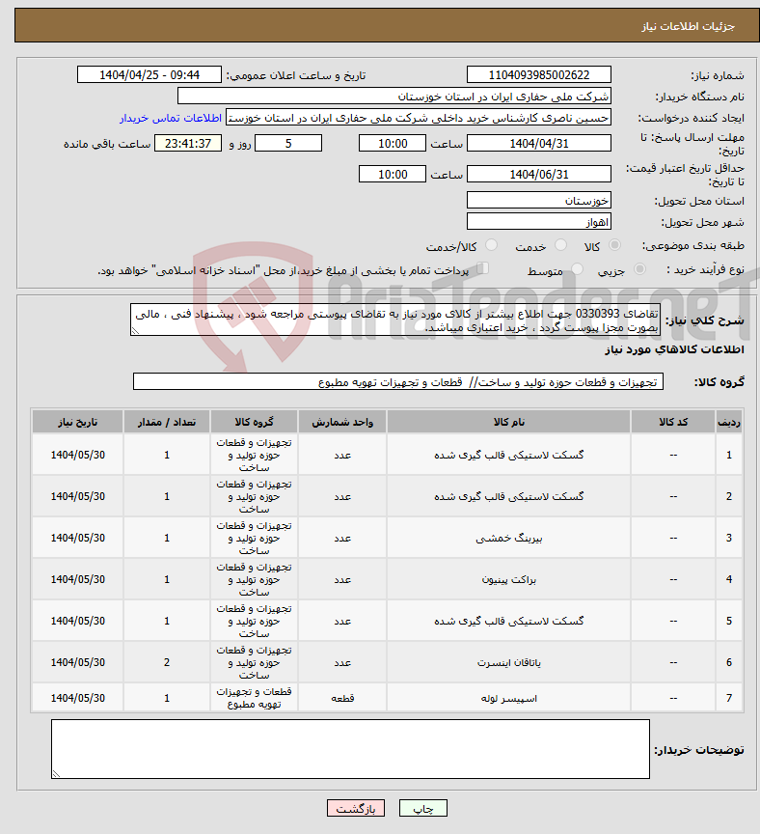
Task: Click the توضیحات خریدار textarea
Action: tap(350, 749)
